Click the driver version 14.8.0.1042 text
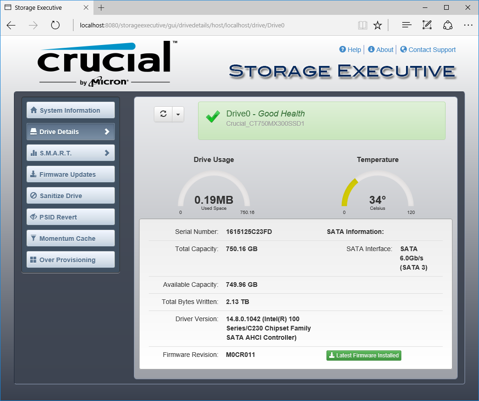The image size is (479, 401). [x=268, y=329]
